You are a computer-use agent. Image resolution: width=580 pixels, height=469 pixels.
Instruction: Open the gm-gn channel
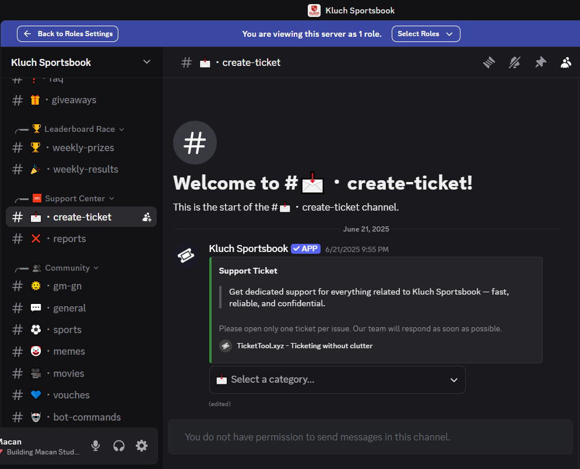click(81, 286)
